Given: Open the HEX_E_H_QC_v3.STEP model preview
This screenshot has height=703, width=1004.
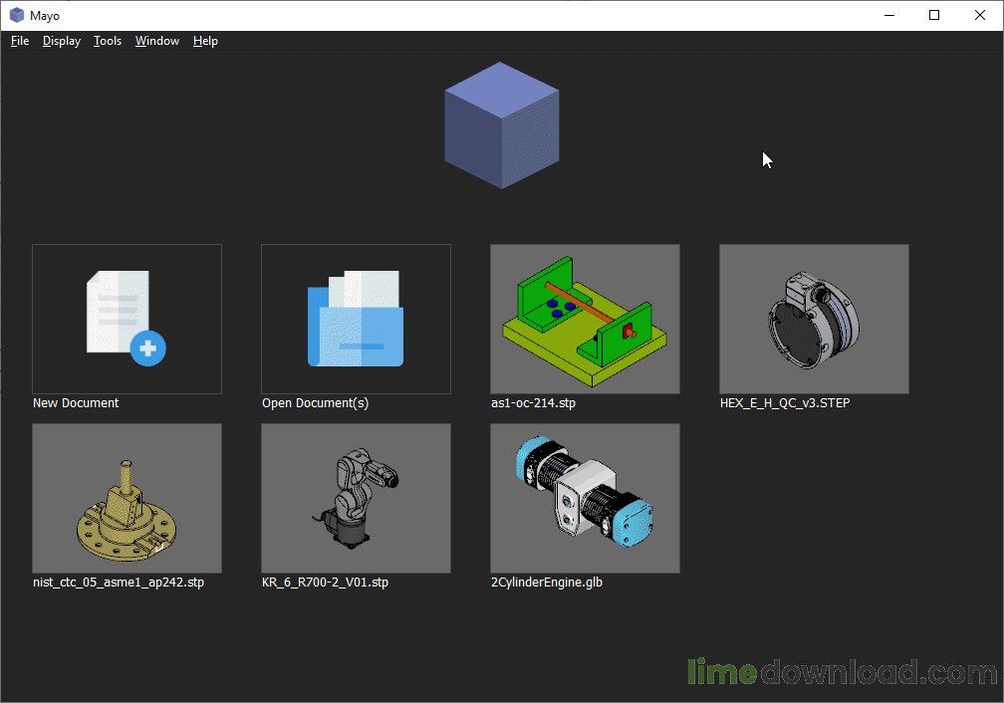Looking at the screenshot, I should 814,319.
